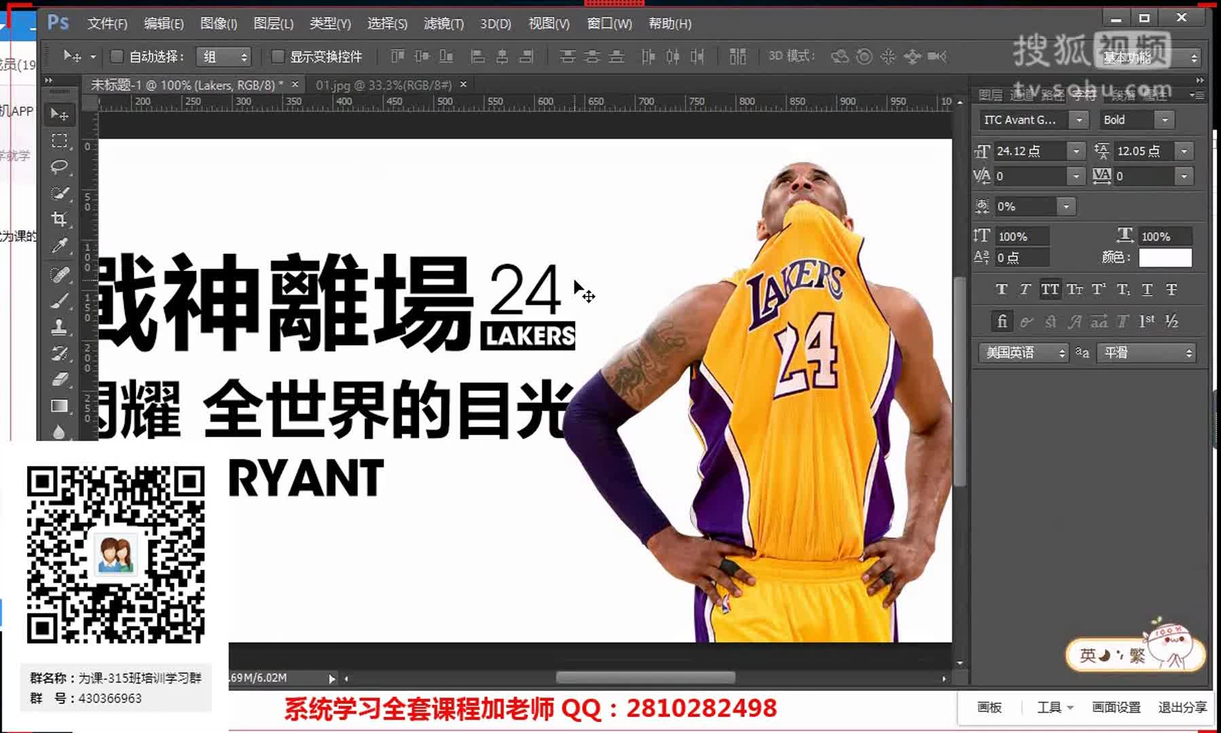1221x733 pixels.
Task: Click 3D roll mode icon
Action: click(864, 56)
